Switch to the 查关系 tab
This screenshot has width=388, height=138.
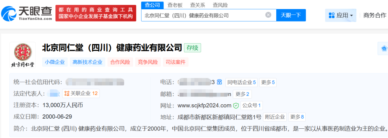(x=198, y=5)
